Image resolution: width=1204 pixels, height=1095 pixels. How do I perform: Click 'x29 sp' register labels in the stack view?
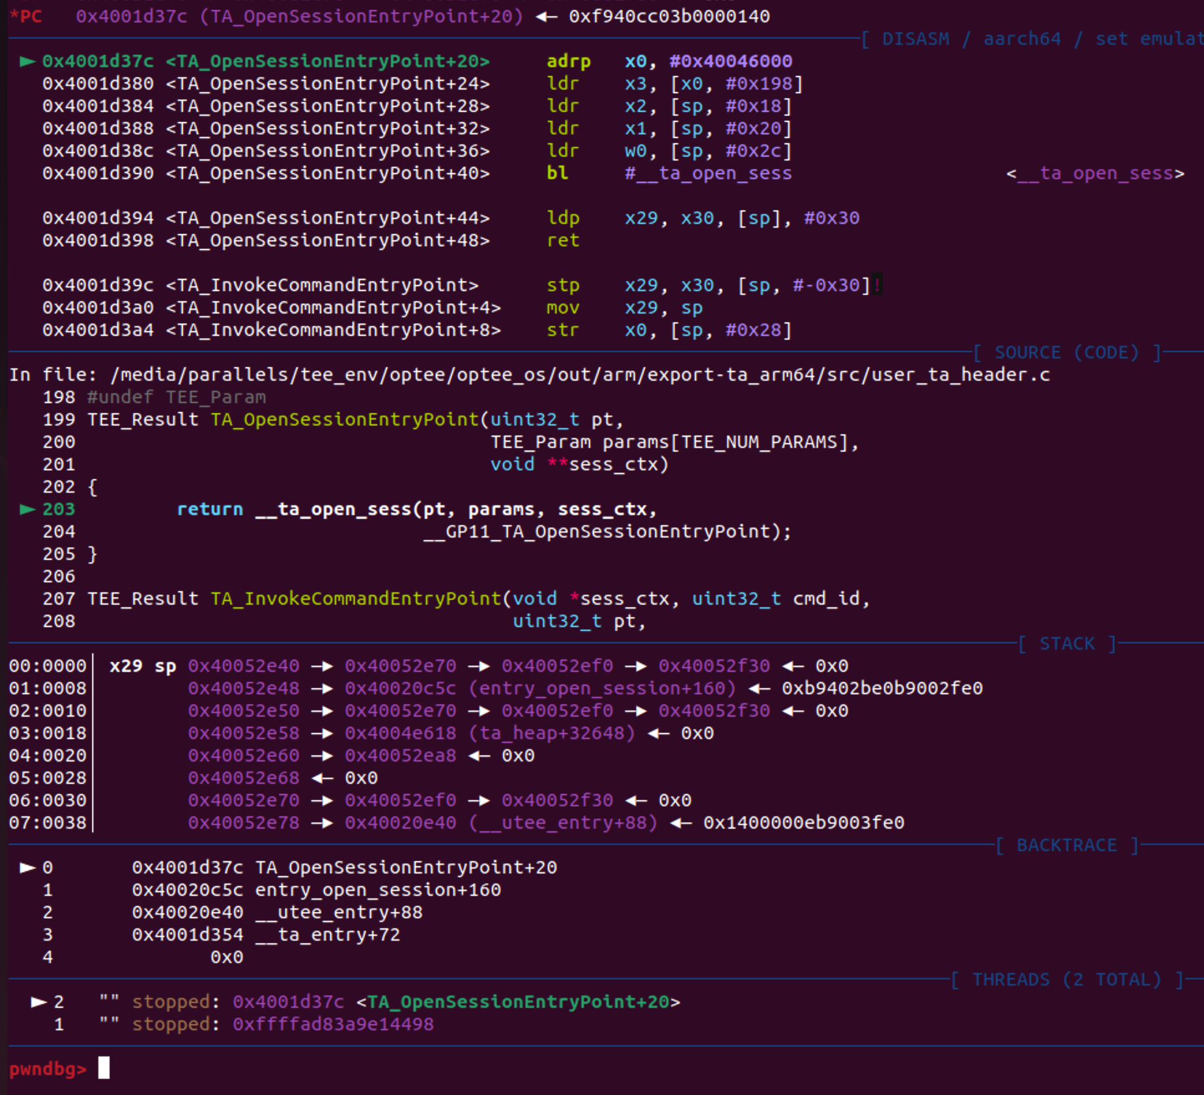(143, 666)
